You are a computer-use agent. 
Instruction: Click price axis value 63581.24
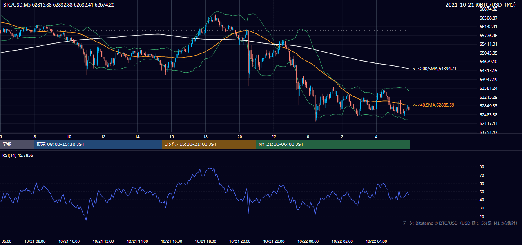tap(488, 88)
